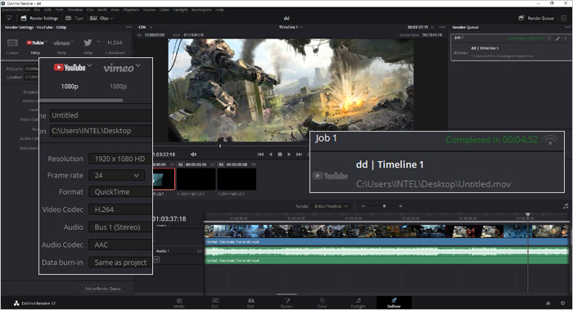Viewport: 573px width, 310px height.
Task: Click the music note audio icon
Action: pos(566,206)
